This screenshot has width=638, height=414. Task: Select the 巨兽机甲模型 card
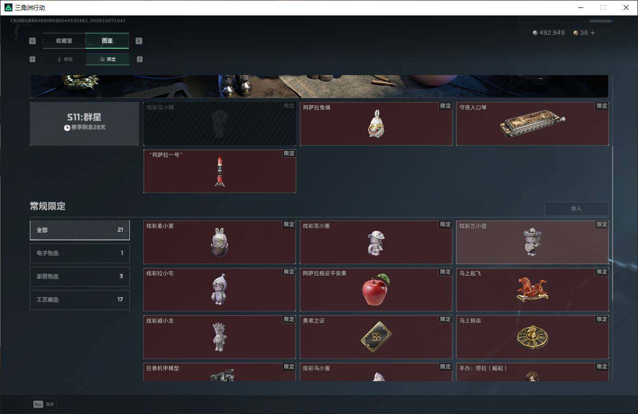[219, 372]
